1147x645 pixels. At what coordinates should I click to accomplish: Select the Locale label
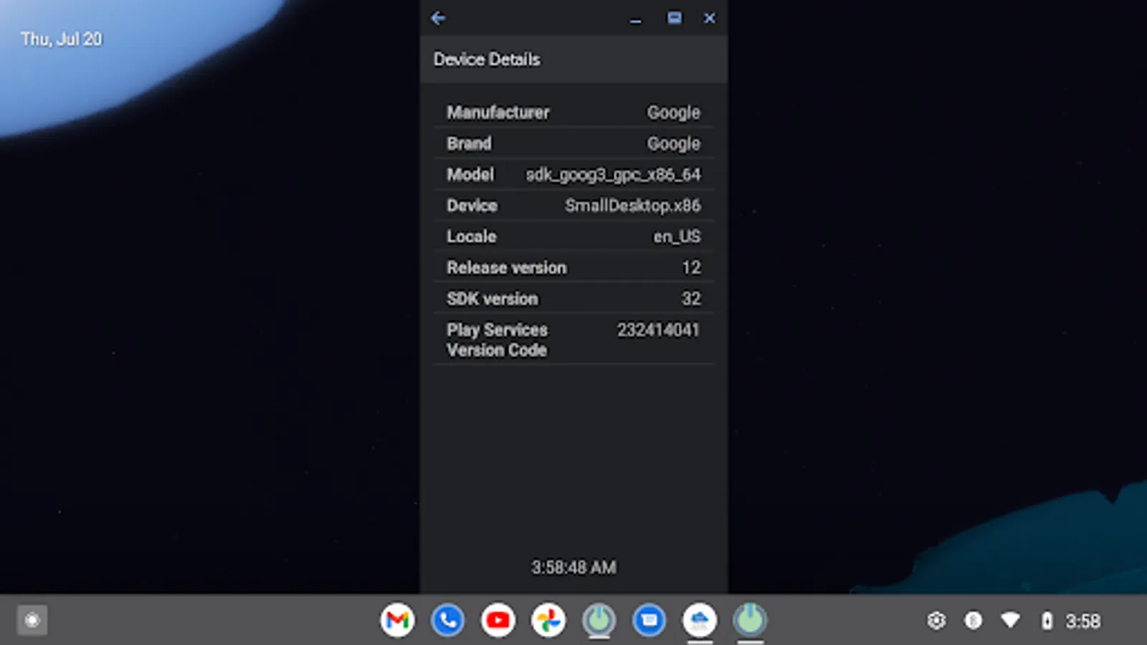click(472, 236)
